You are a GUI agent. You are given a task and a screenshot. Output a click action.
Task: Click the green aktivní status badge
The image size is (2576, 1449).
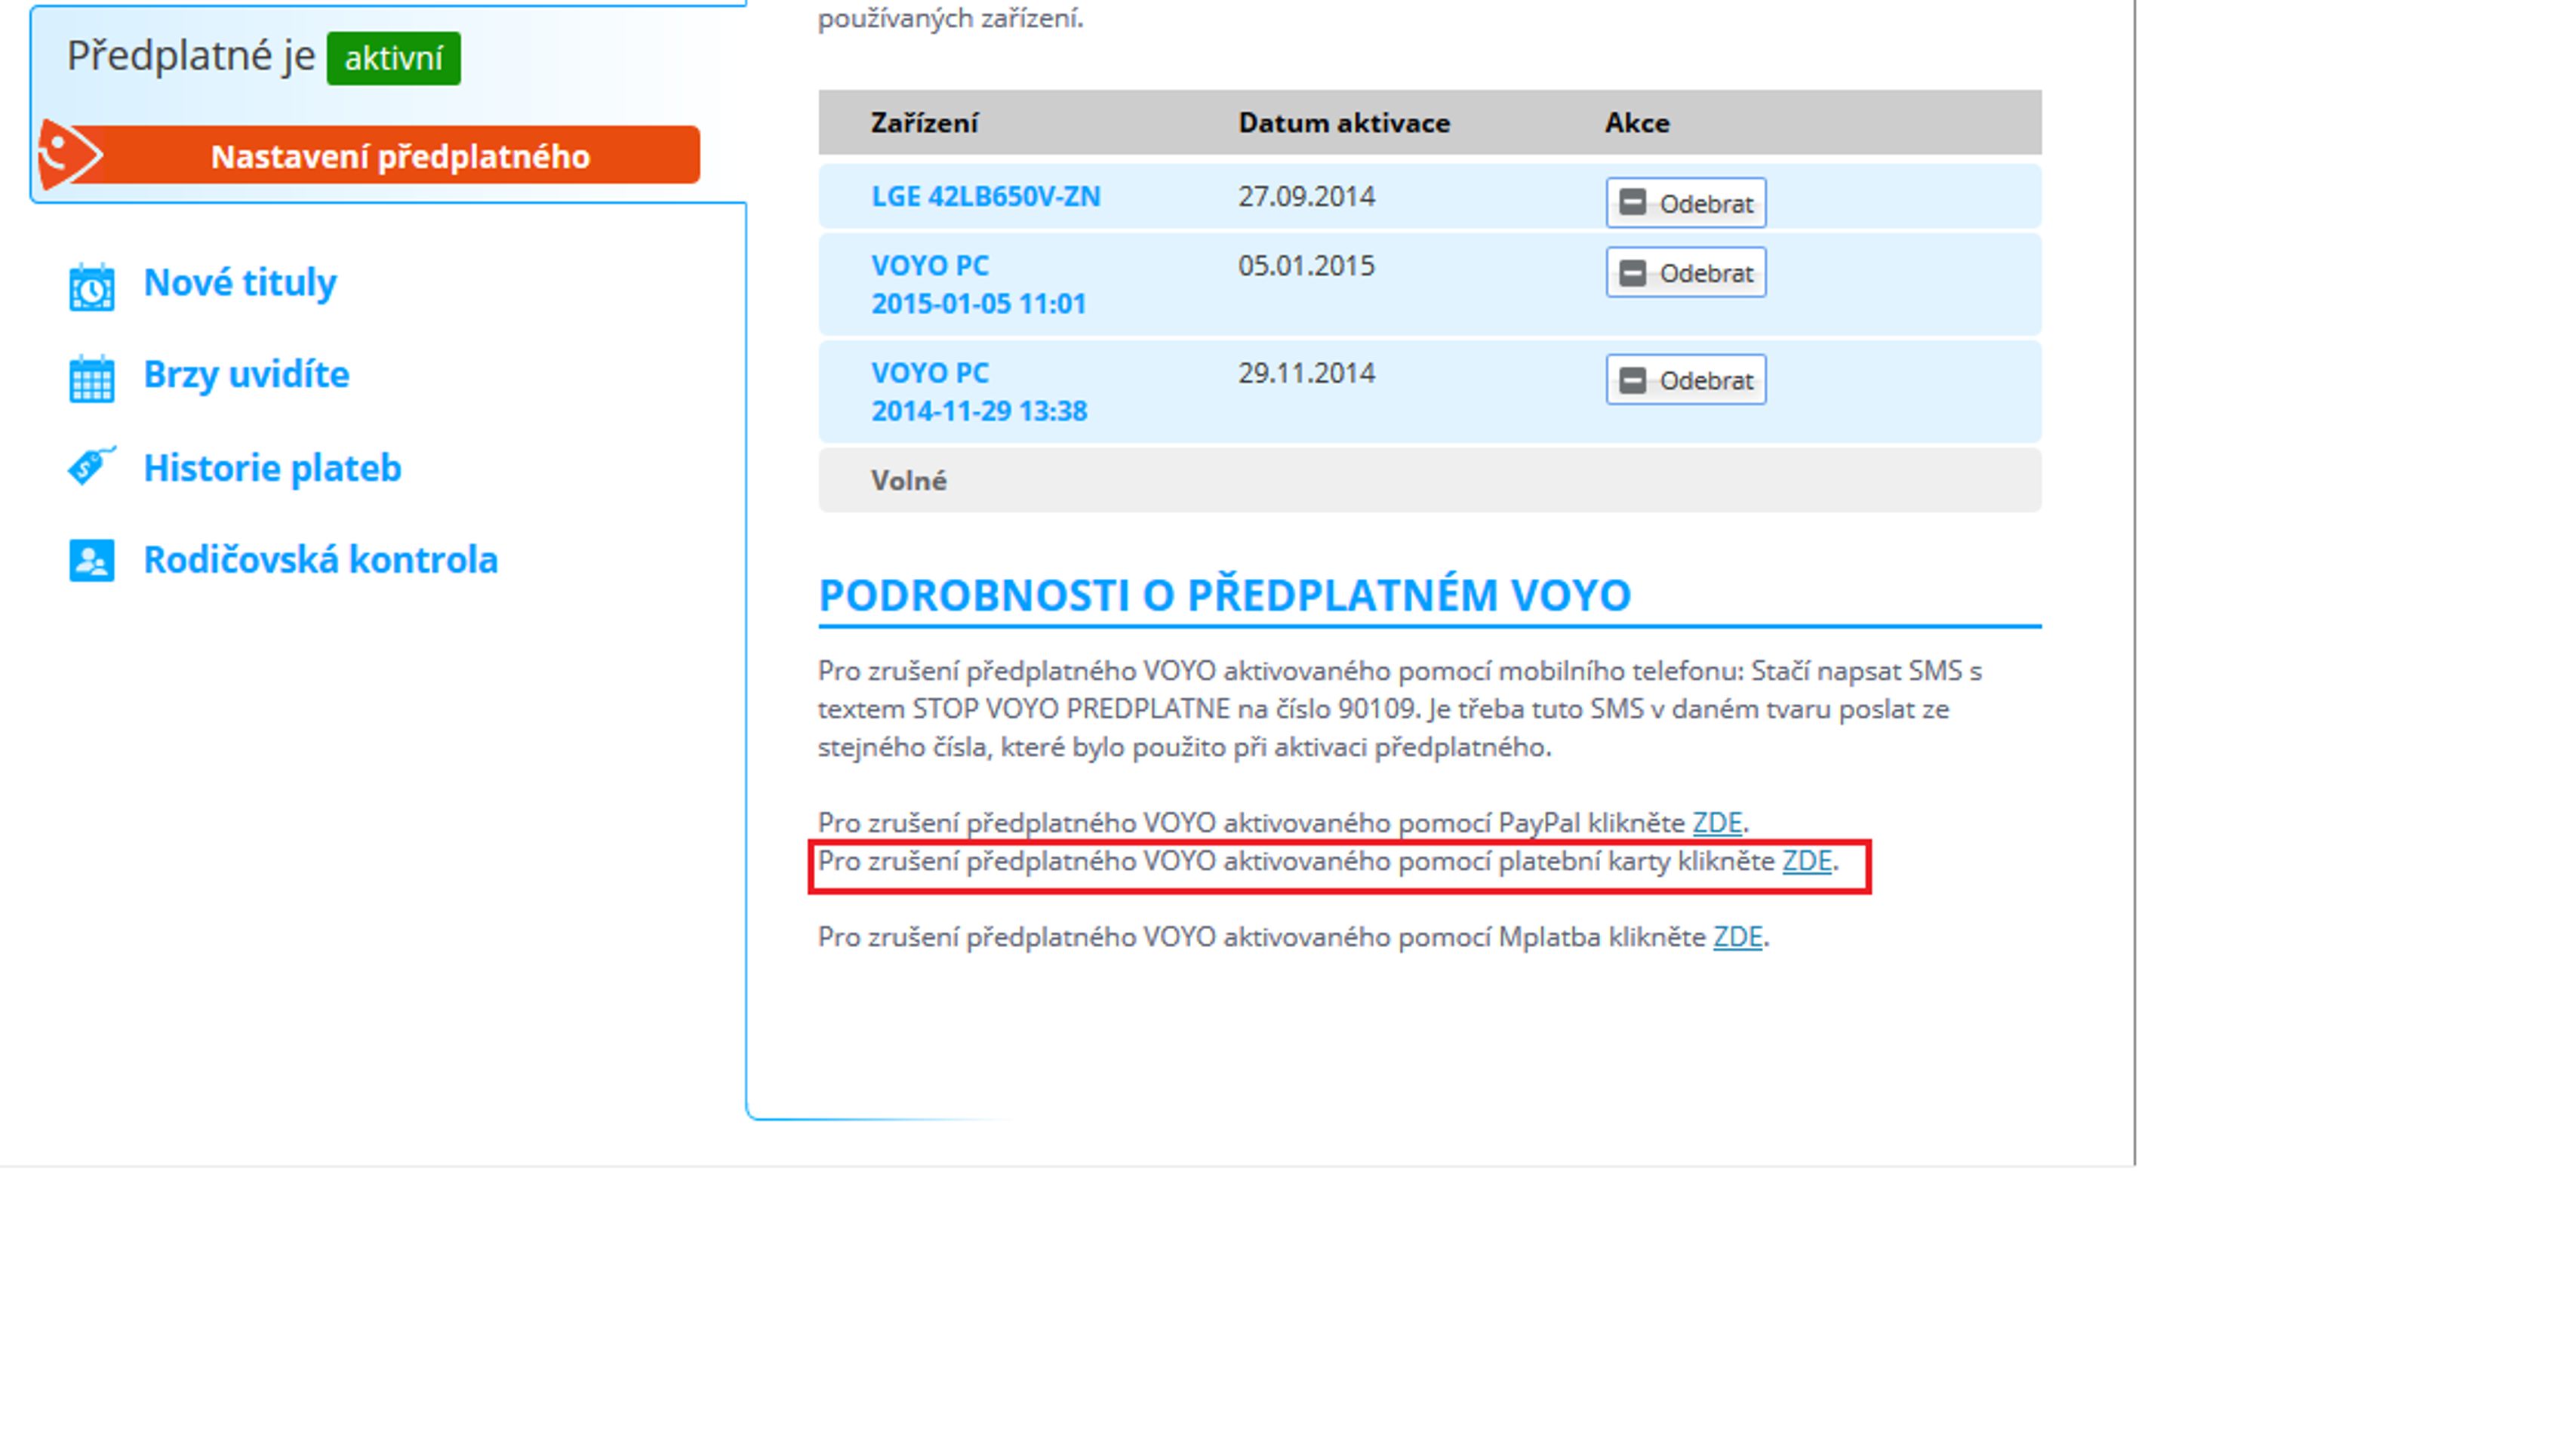point(394,58)
